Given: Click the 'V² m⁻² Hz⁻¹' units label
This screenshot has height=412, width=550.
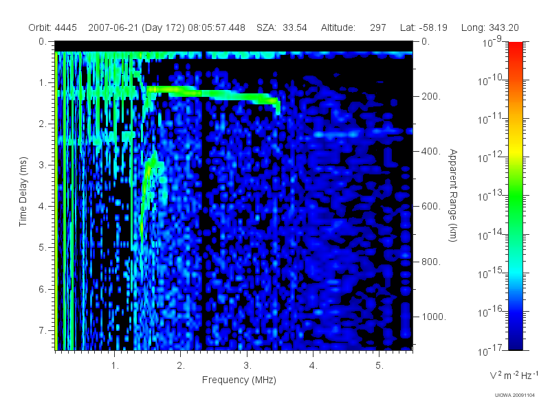Looking at the screenshot, I should click(514, 375).
